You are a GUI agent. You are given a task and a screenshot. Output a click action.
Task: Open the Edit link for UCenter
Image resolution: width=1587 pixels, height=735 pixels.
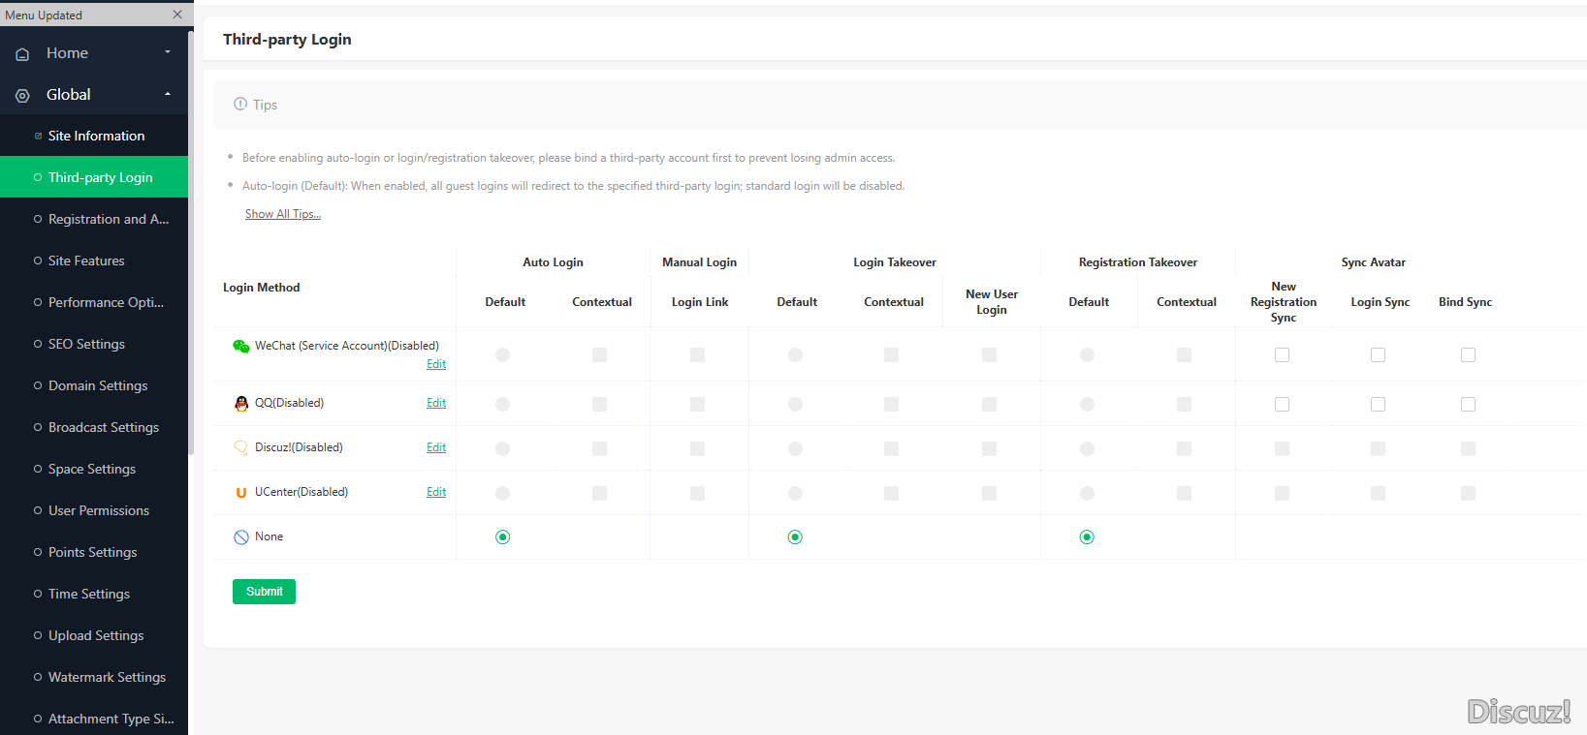(436, 492)
